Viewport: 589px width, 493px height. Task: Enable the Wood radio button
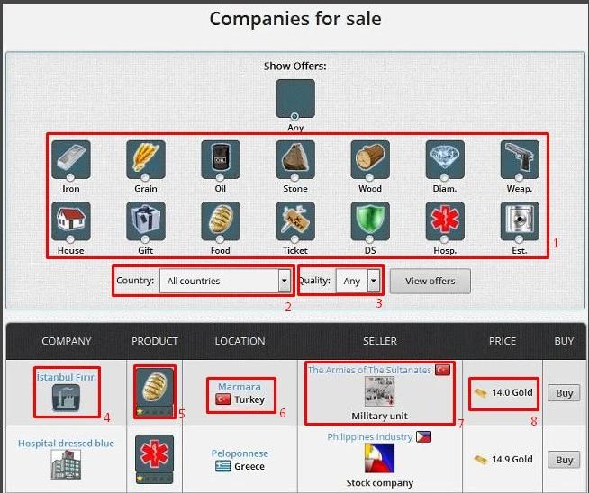tap(370, 177)
